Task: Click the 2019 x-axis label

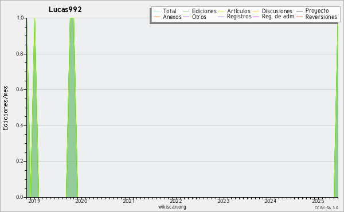Action: click(34, 201)
